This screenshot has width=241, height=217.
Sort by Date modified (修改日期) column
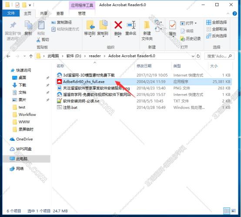(x=144, y=66)
